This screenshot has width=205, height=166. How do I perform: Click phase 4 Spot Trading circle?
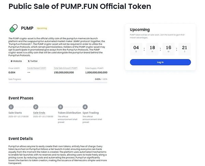pos(85,107)
